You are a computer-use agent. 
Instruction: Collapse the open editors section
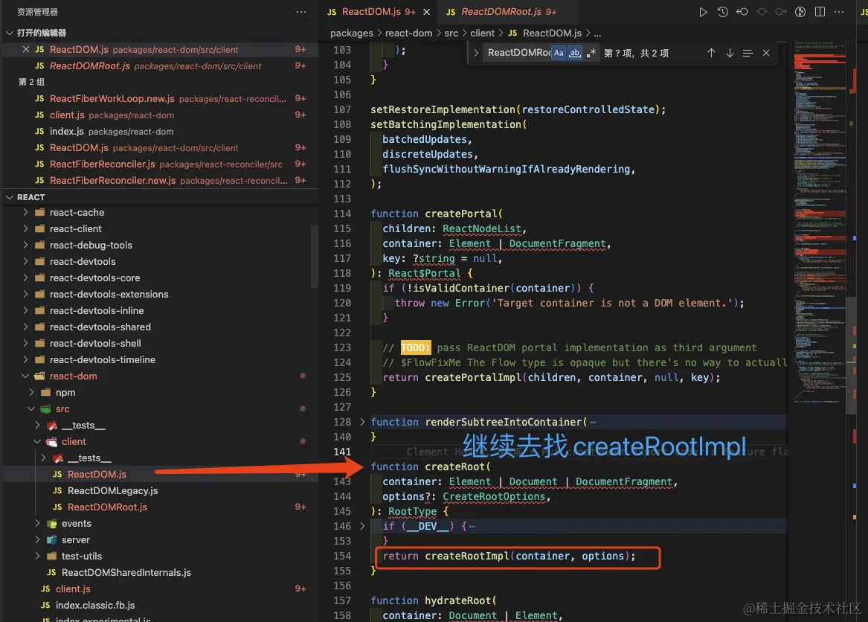tap(10, 33)
